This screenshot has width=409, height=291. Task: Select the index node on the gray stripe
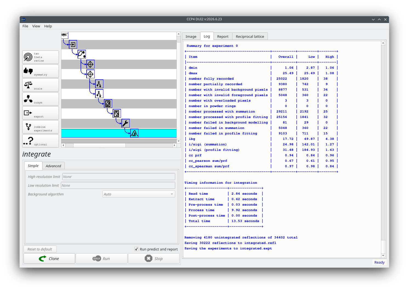tap(90, 64)
